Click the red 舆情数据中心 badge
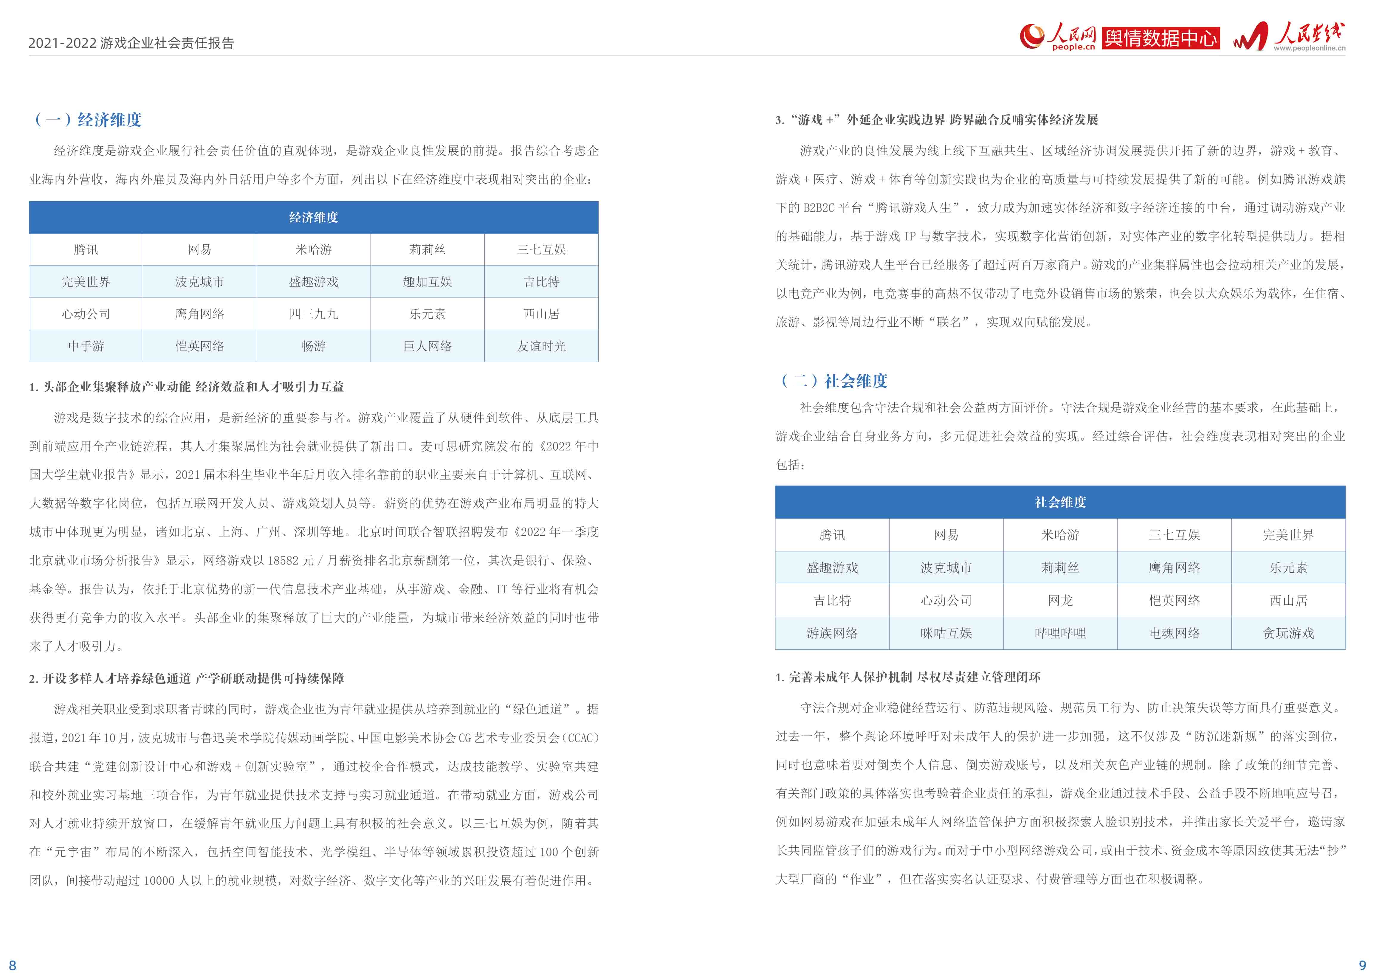 [x=1160, y=38]
